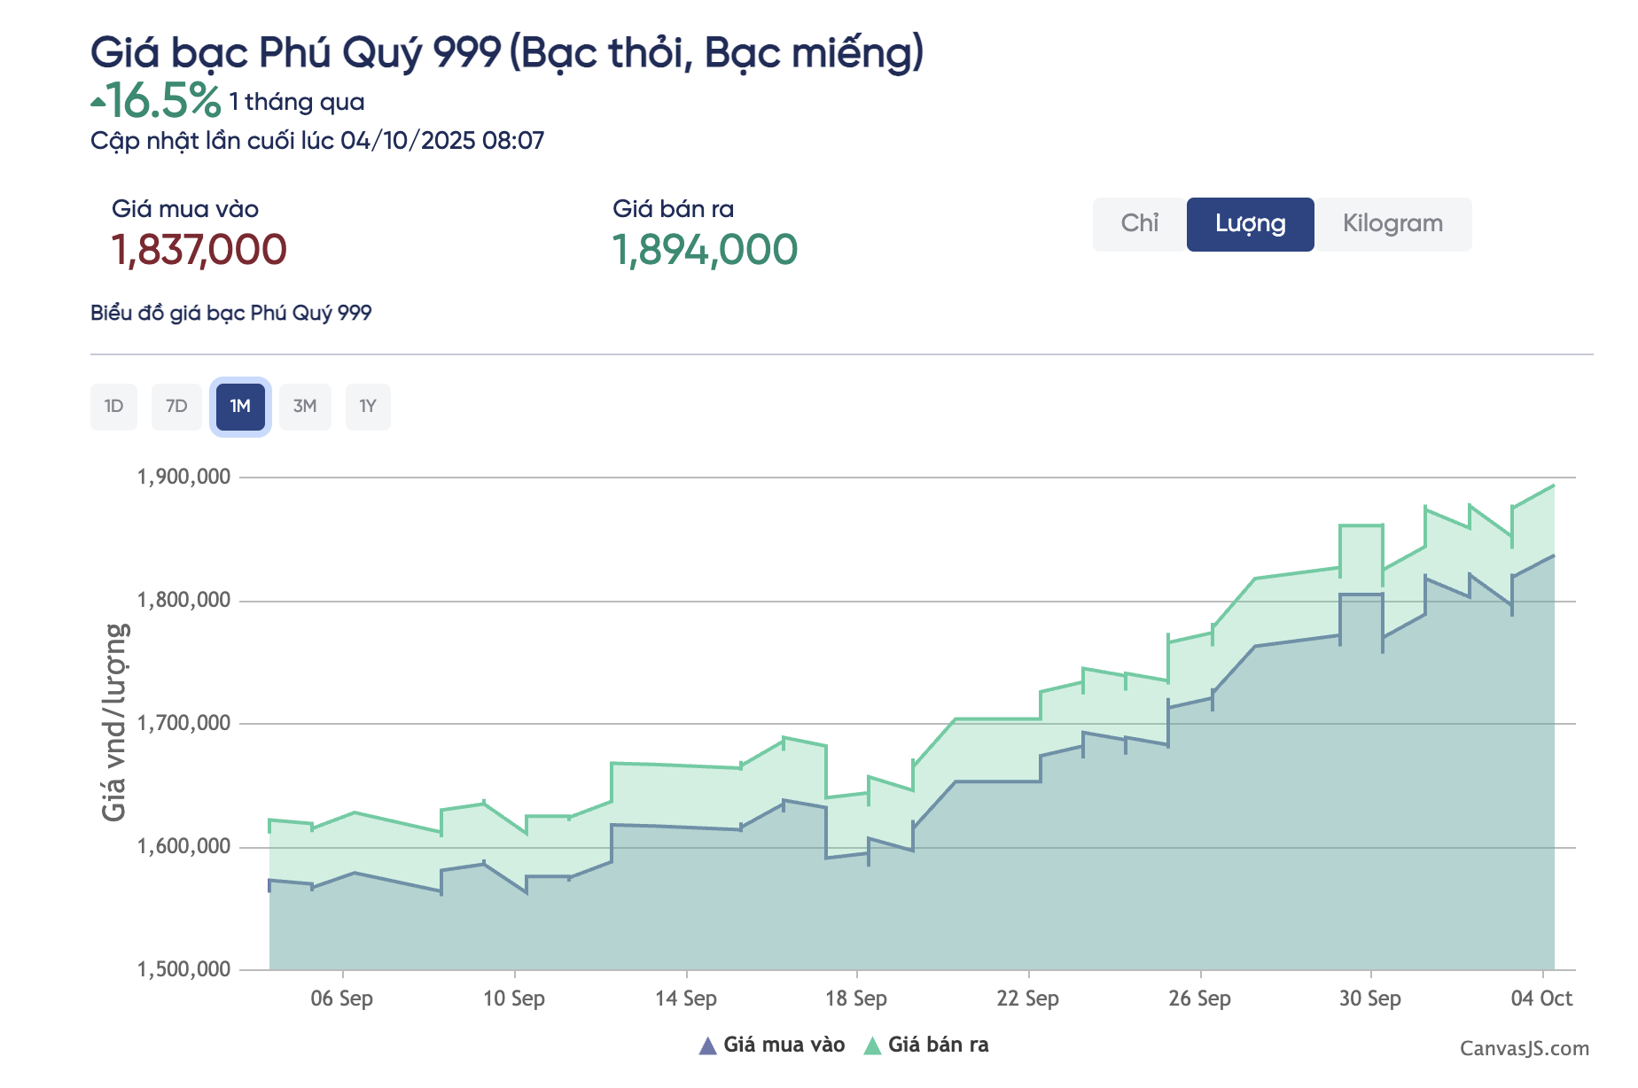This screenshot has width=1638, height=1088.
Task: Select the Chỉ unit option
Action: (1139, 224)
